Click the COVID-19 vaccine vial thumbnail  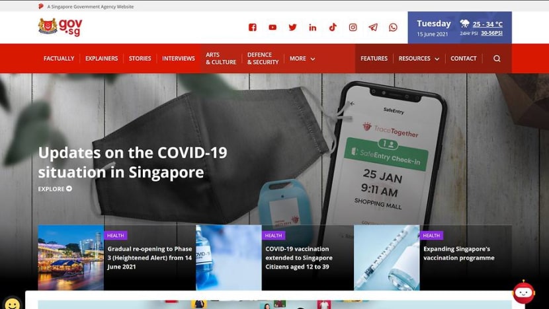[229, 257]
